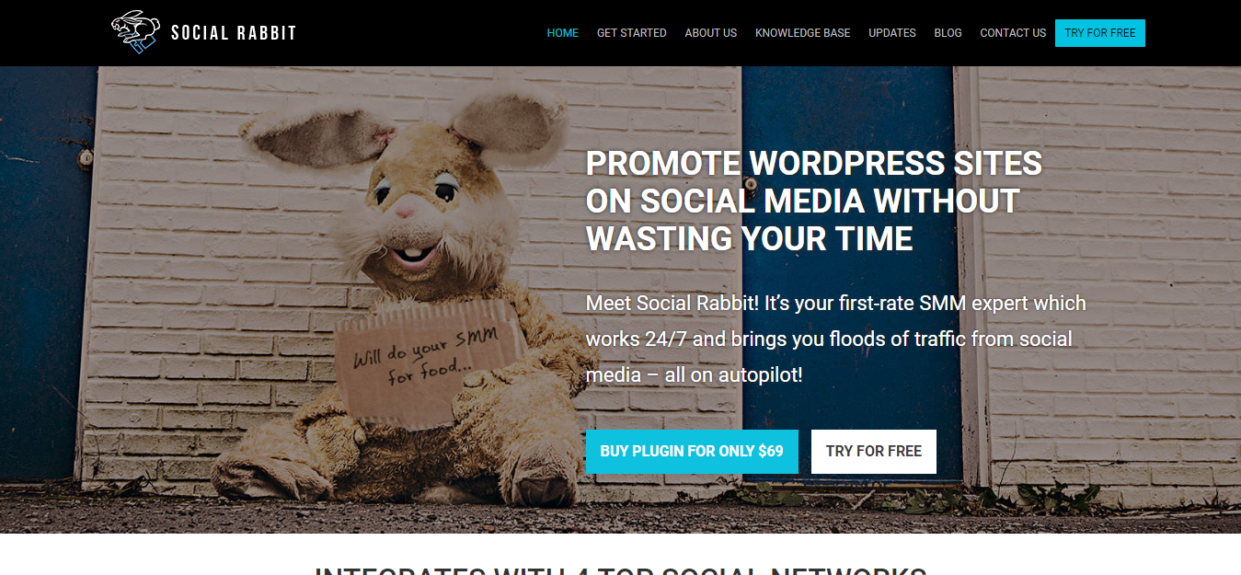Click the blue door at far left edge
This screenshot has width=1241, height=575.
click(x=46, y=276)
